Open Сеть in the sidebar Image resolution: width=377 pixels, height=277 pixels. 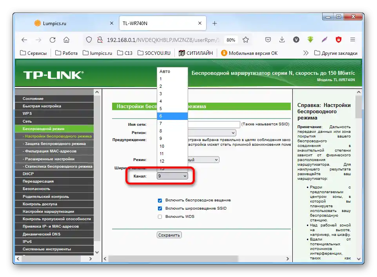coord(54,121)
